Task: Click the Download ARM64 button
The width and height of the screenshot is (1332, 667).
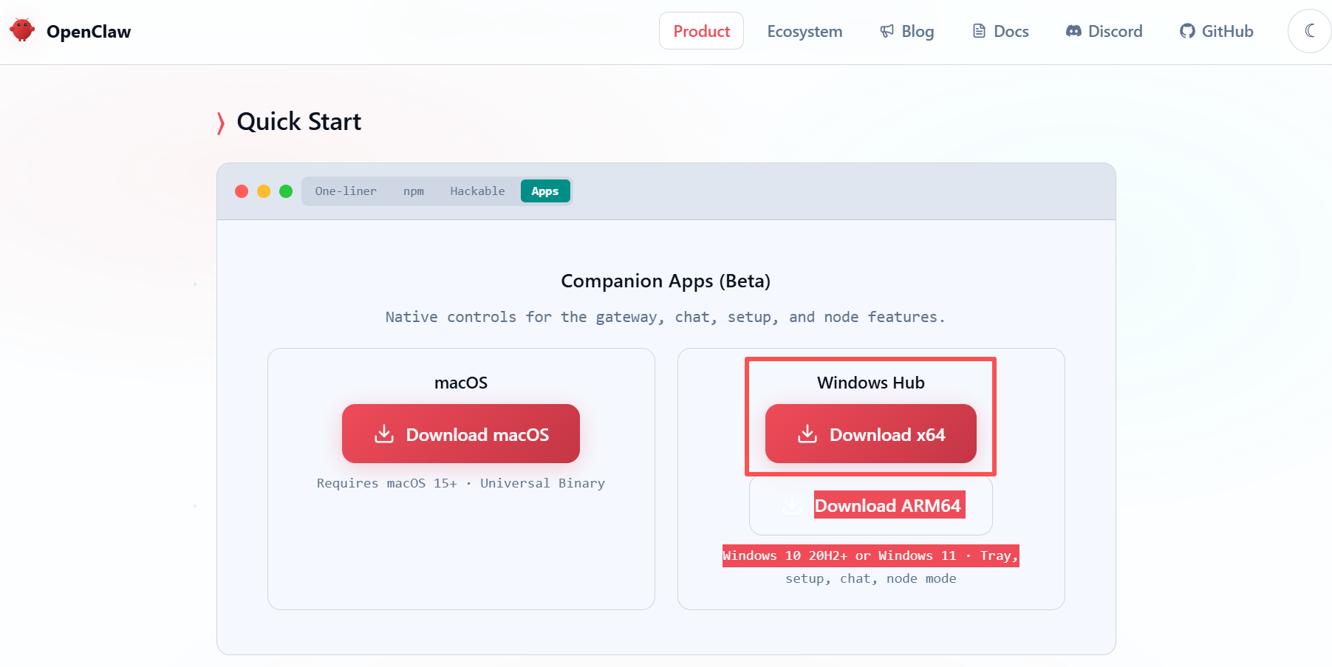Action: click(x=871, y=505)
